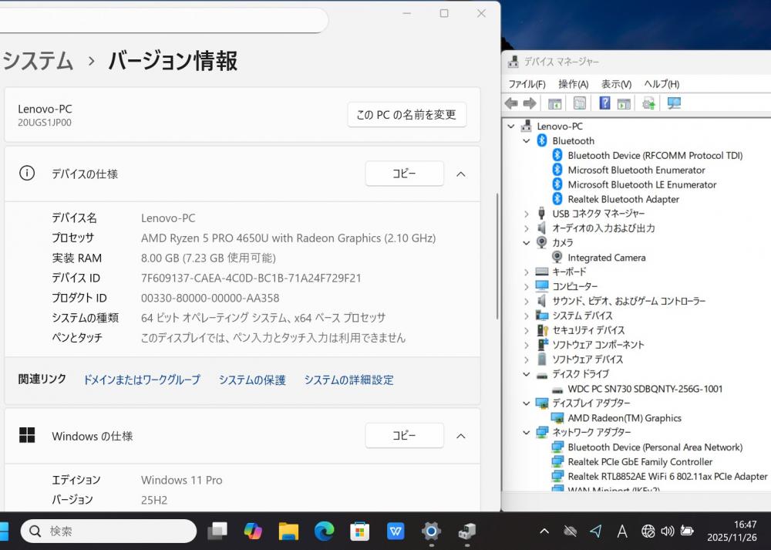Open the システムの保護 link
This screenshot has width=771, height=550.
(252, 380)
